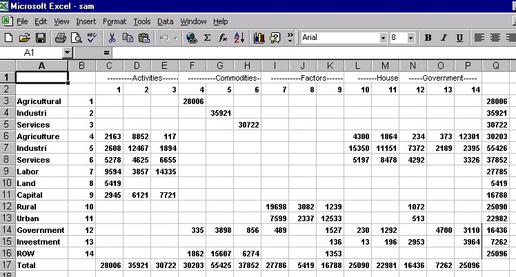This screenshot has height=277, width=516.
Task: Open the Name Box dropdown arrow
Action: point(67,52)
